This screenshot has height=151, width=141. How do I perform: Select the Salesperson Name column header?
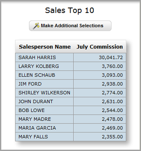45,47
